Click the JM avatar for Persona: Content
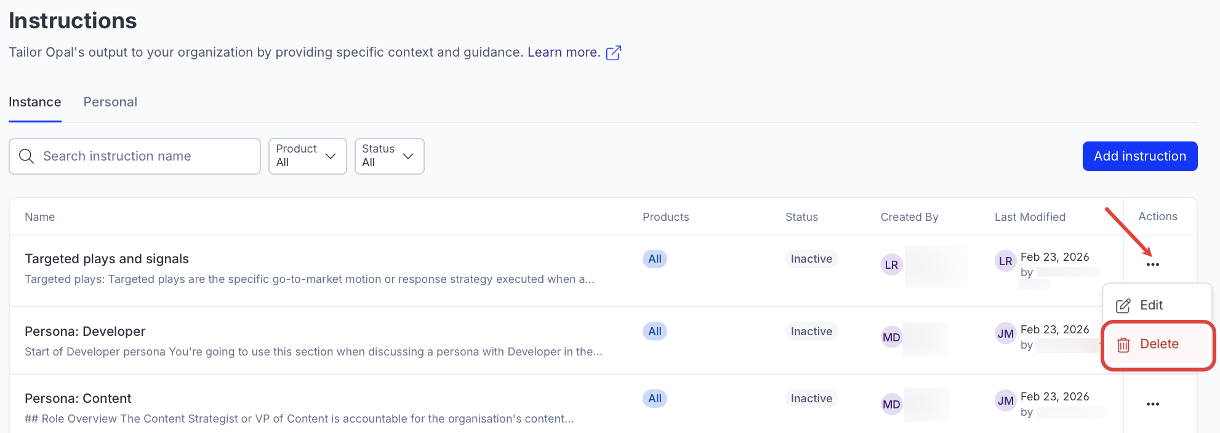 (1005, 401)
